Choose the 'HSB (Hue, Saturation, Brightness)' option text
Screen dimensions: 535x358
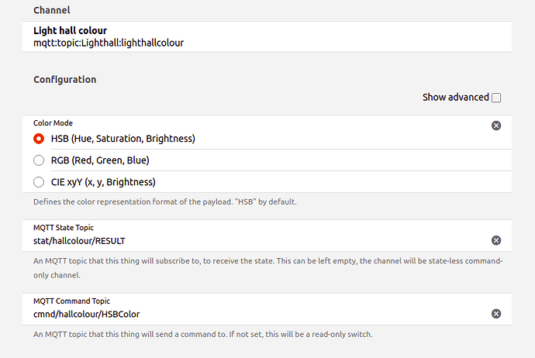tap(123, 139)
